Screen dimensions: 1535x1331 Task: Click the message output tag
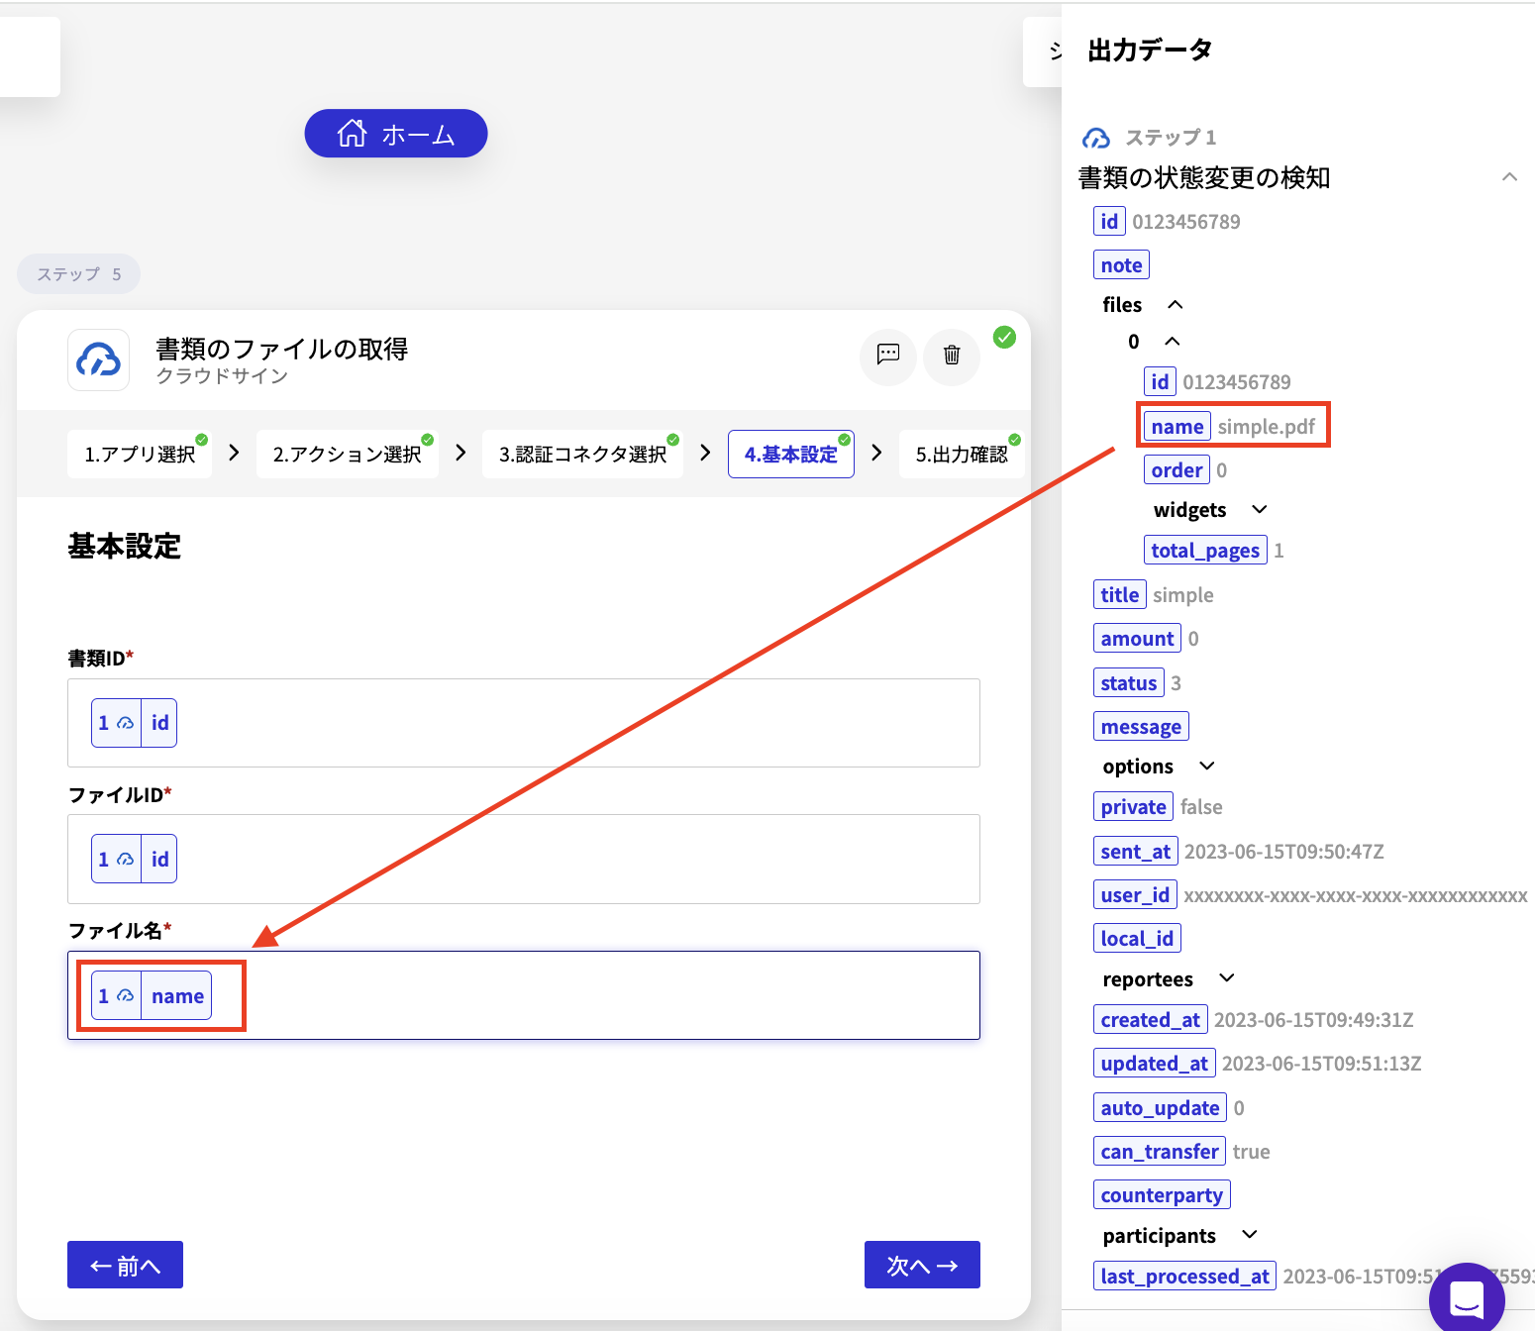pos(1141,727)
